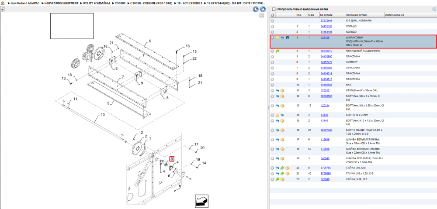Toggle the side panel pin icon
The width and height of the screenshot is (437, 209).
(x=2, y=9)
